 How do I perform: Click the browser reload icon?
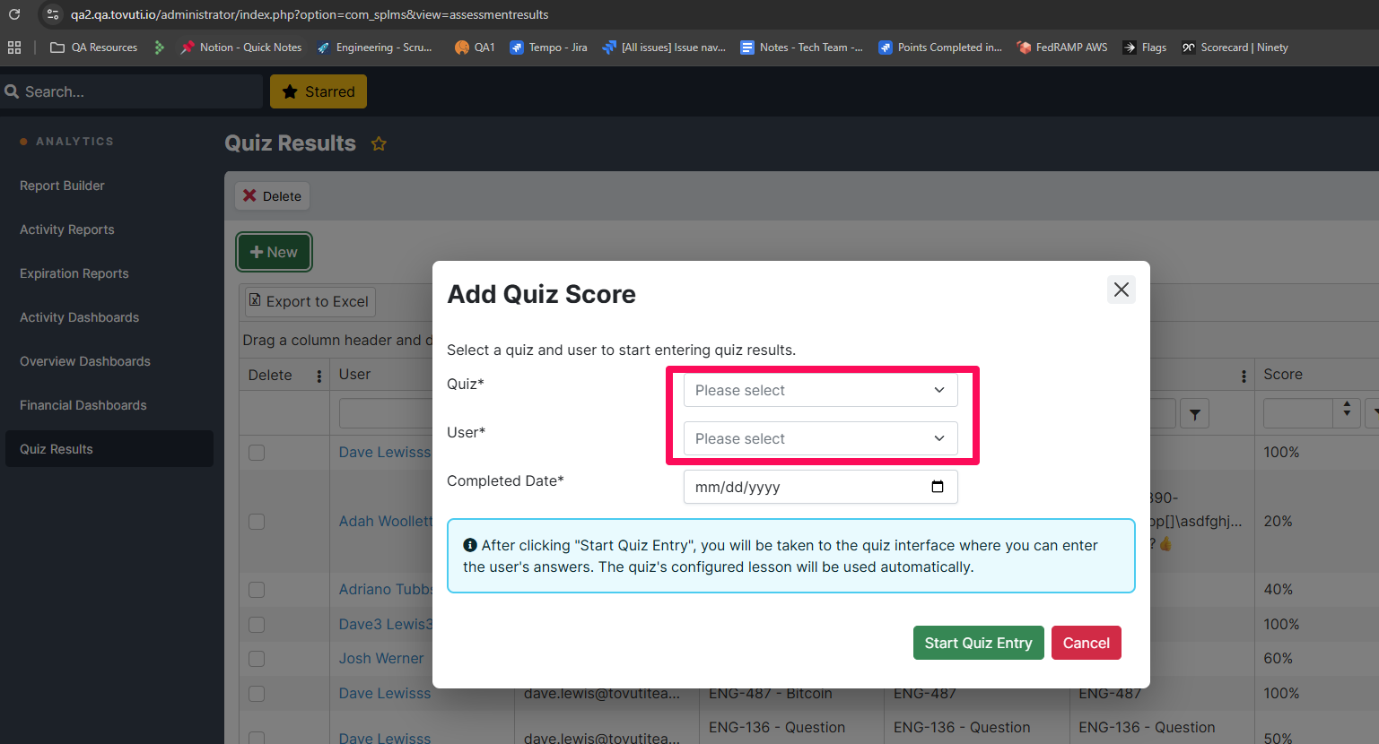(14, 14)
